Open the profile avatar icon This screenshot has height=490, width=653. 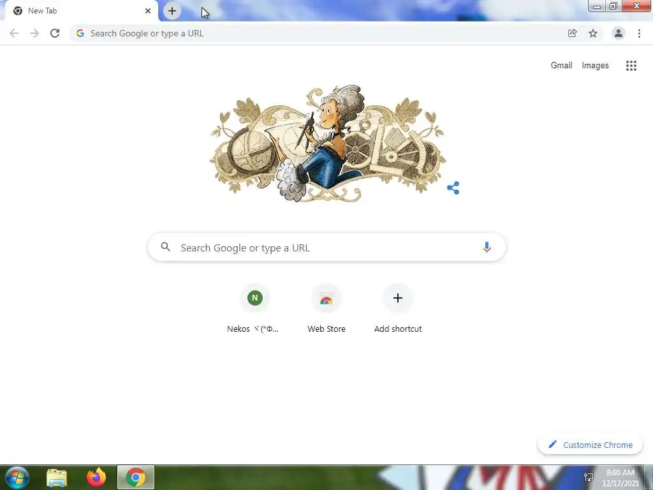[619, 33]
